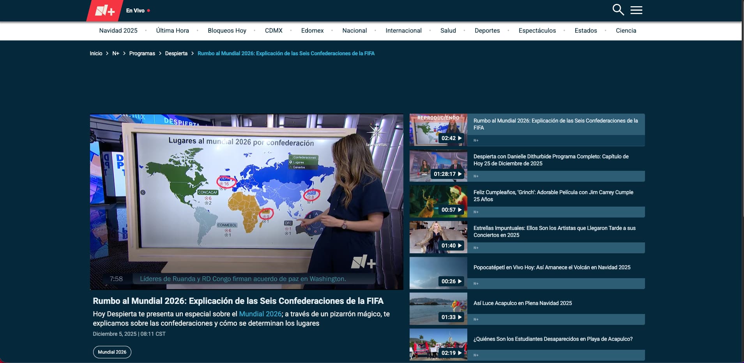Screen dimensions: 744x363
Task: Select the Ciencia menu item
Action: point(626,30)
